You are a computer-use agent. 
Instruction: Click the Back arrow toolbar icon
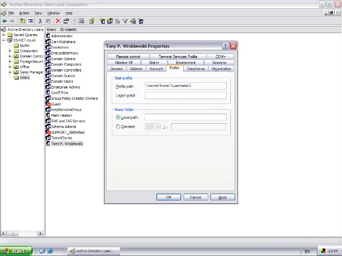coord(4,21)
